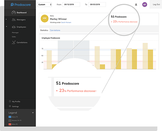Open Settings link

point(15,107)
